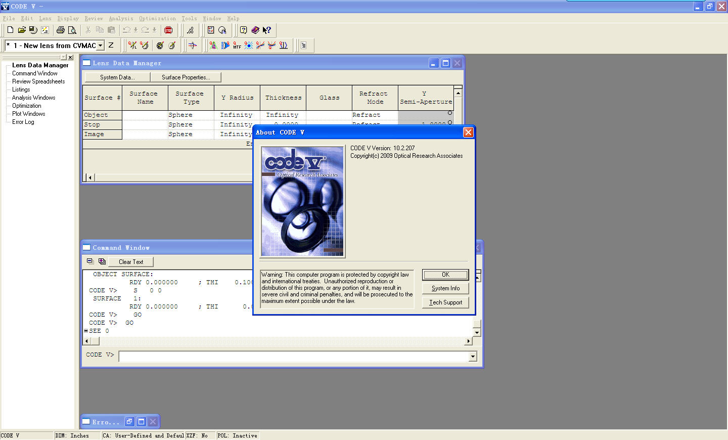Open the File menu
This screenshot has height=440, width=728.
point(9,18)
